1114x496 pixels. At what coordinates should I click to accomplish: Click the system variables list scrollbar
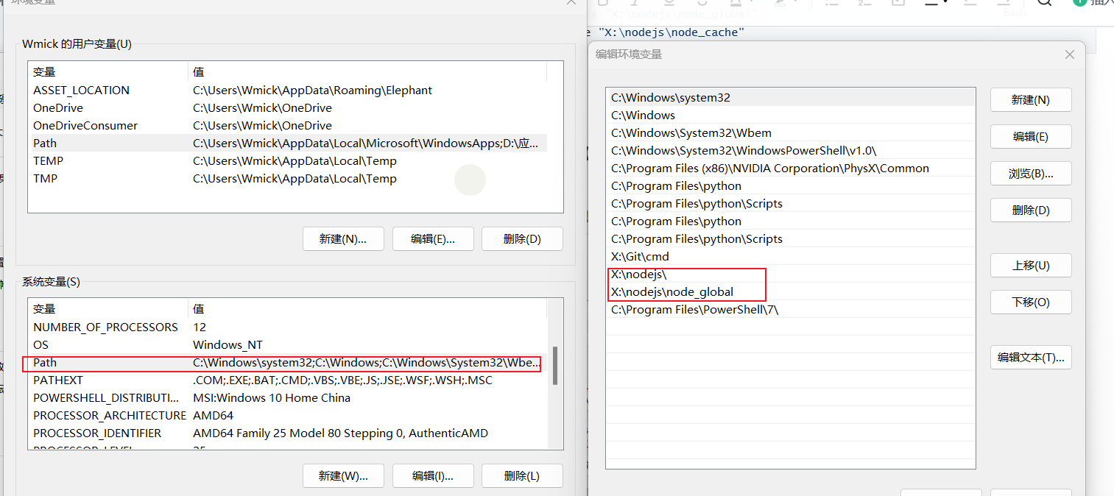pos(555,366)
